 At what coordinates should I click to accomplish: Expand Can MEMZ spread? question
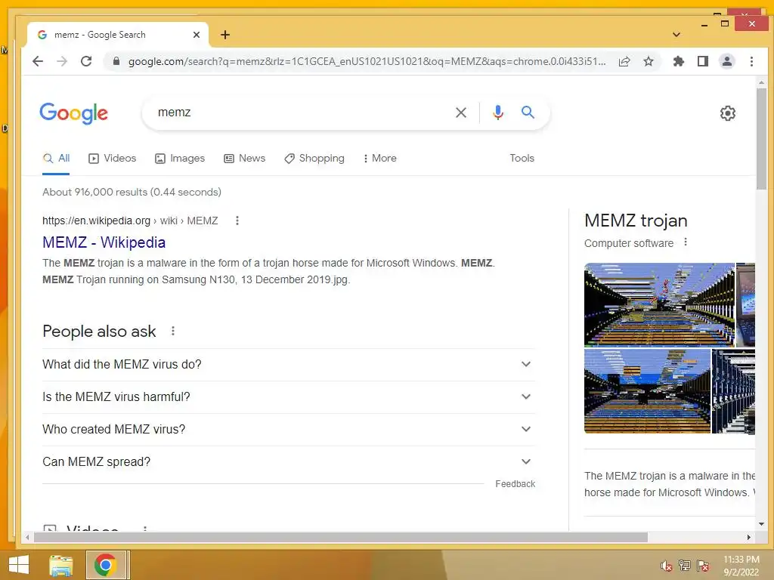pos(288,462)
